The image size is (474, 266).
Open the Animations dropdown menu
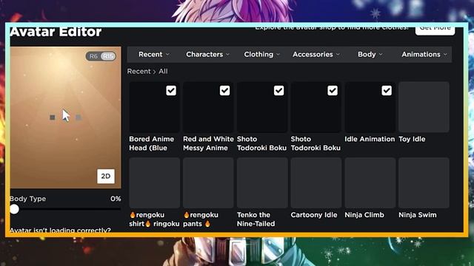point(424,54)
